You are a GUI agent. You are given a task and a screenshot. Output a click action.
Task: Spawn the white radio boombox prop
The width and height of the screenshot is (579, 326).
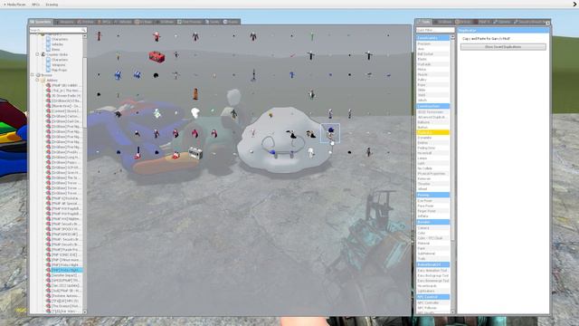[x=195, y=153]
